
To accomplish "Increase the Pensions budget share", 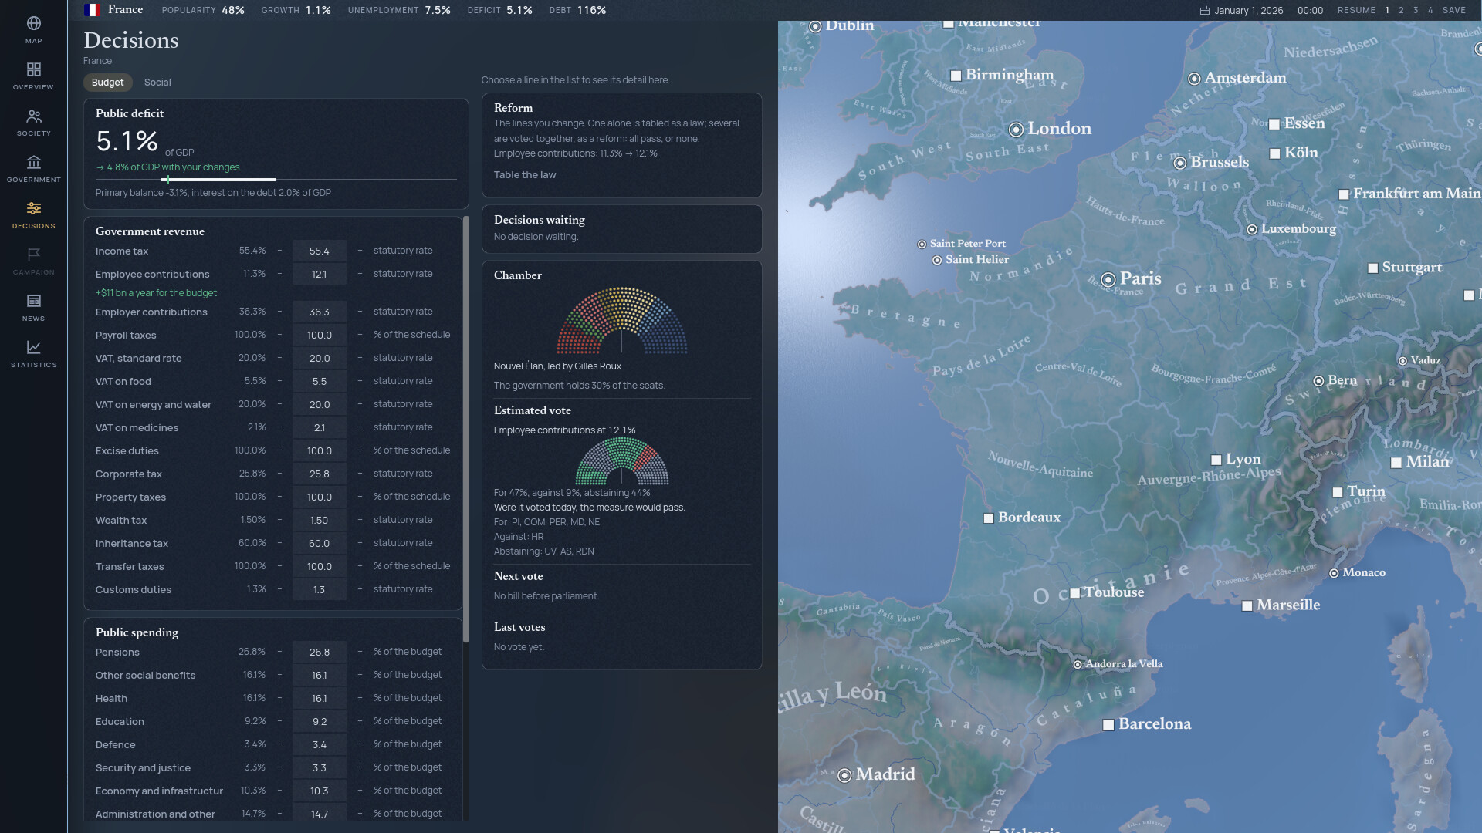I will tap(360, 652).
